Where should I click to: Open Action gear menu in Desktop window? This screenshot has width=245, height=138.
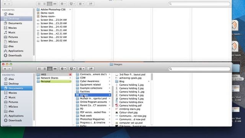[63, 4]
